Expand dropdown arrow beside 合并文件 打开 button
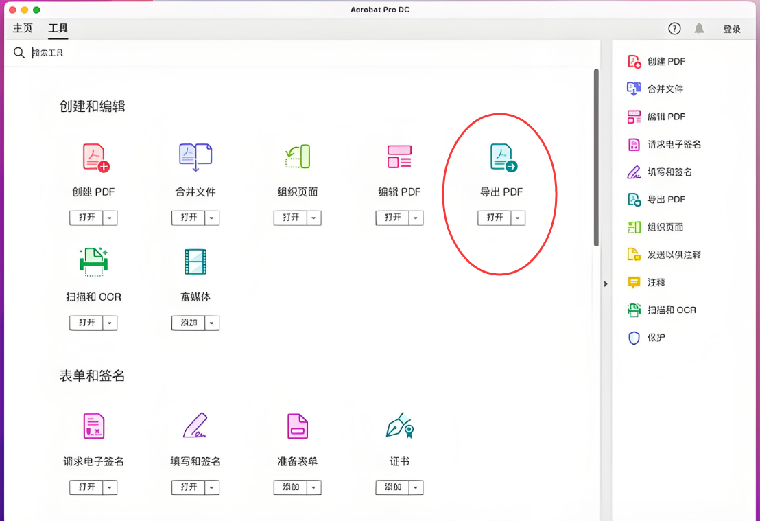 (x=212, y=218)
